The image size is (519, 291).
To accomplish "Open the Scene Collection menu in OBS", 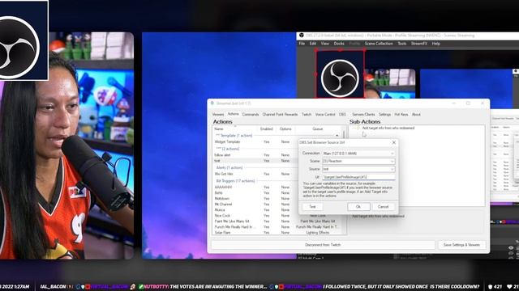I will (x=379, y=44).
